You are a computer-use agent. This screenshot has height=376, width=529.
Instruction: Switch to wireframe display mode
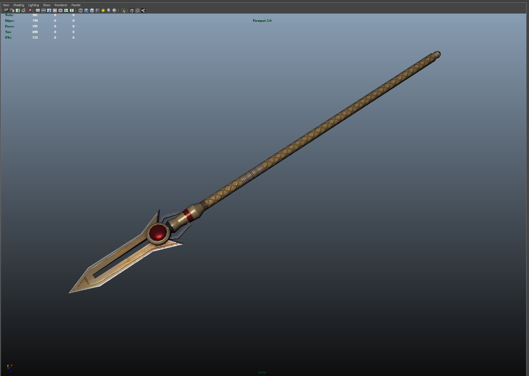[x=80, y=10]
